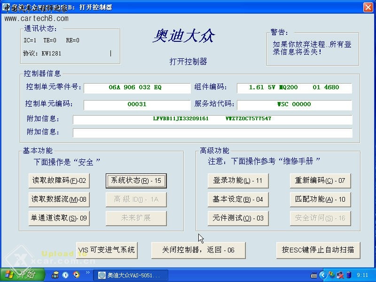Click network computers tray icon with red X
The height and width of the screenshot is (282, 376).
pos(340,275)
